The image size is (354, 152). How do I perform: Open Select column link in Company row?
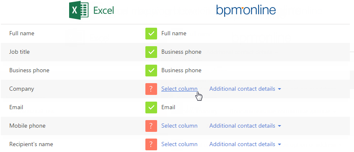(x=179, y=89)
